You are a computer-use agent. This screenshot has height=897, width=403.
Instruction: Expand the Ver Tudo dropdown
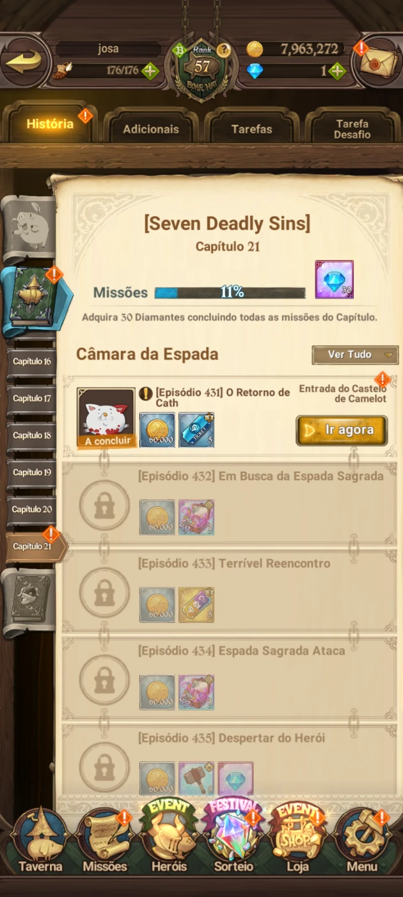coord(355,354)
